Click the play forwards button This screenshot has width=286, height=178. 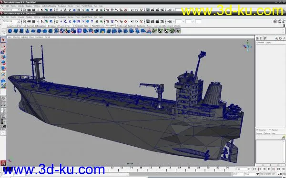tap(269, 169)
